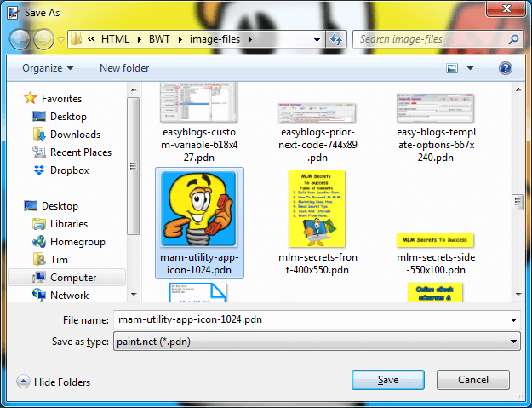Select easyblogs-prior-next-code-744x89.pdn thumbnail

[317, 112]
